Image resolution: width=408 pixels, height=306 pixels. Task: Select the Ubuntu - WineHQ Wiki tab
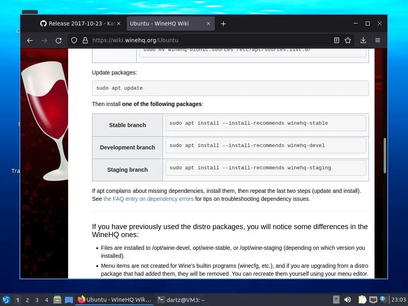pos(171,24)
